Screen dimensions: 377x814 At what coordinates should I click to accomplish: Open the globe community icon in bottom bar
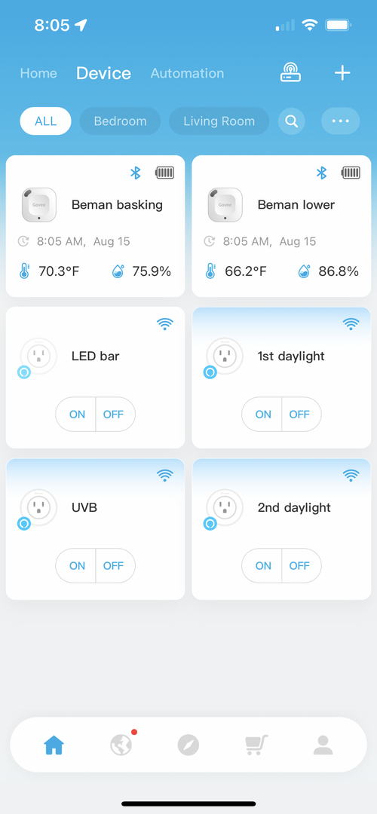121,745
